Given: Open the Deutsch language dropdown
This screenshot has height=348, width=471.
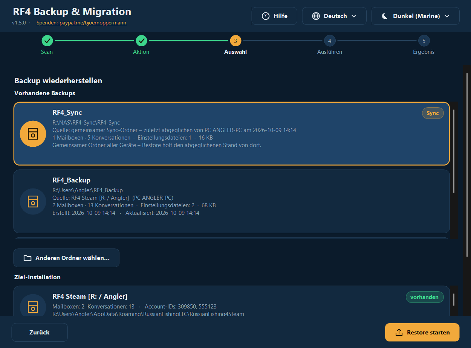Looking at the screenshot, I should click(x=334, y=16).
